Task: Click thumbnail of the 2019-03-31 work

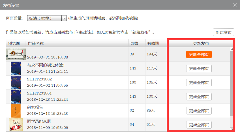Action: [x=16, y=54]
